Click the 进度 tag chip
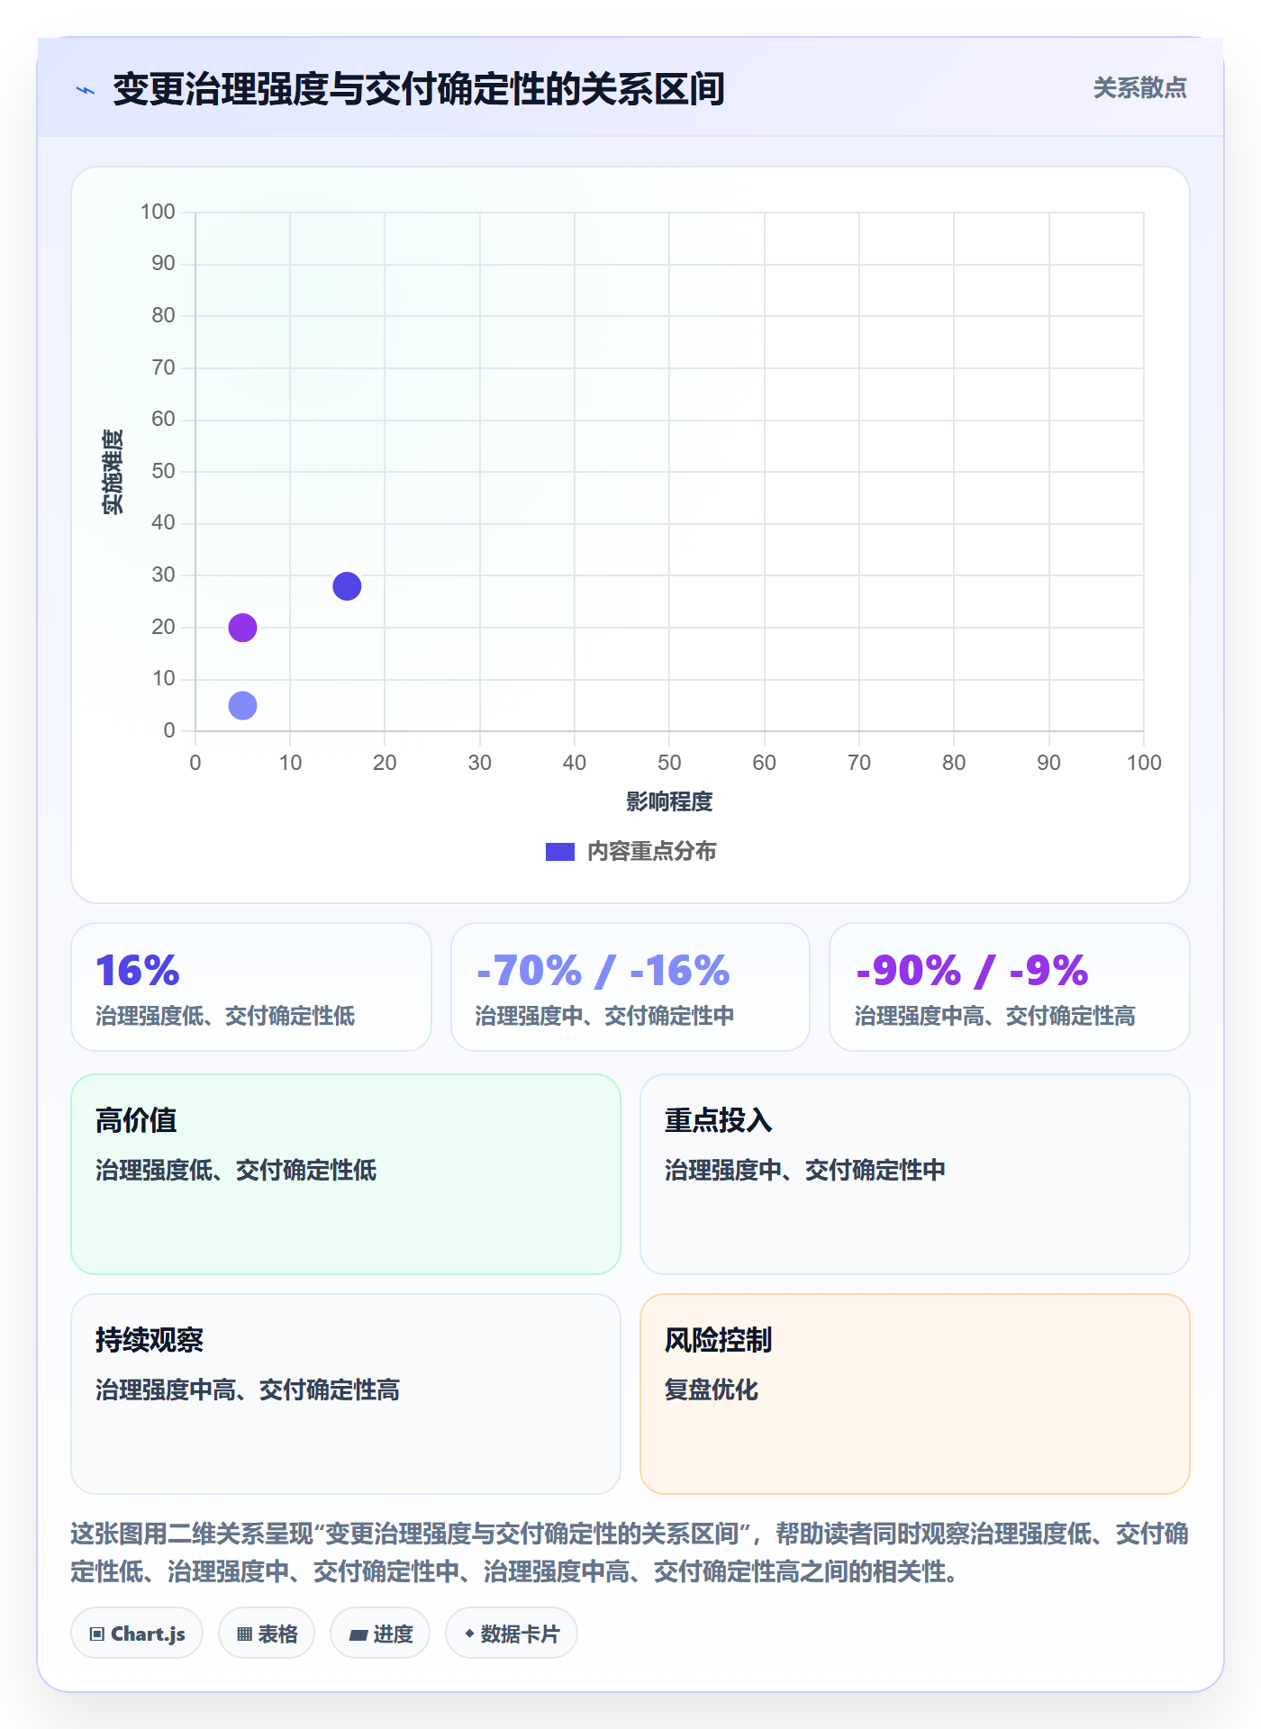Image resolution: width=1261 pixels, height=1729 pixels. click(x=380, y=1634)
